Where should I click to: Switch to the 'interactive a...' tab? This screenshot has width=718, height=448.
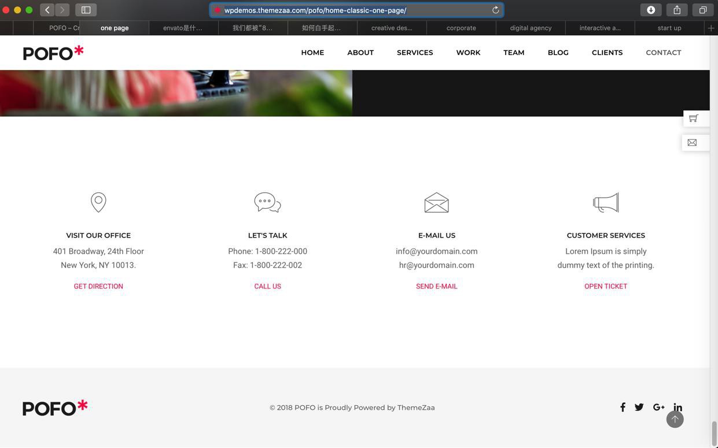[x=600, y=28]
